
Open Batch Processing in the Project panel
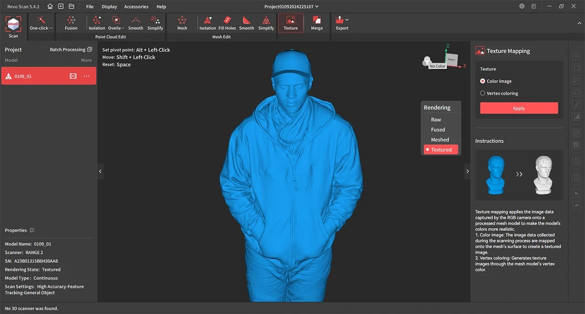68,49
